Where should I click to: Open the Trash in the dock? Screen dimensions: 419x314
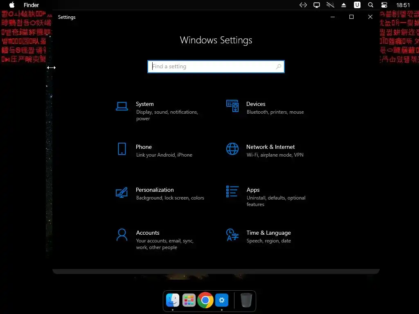(246, 300)
